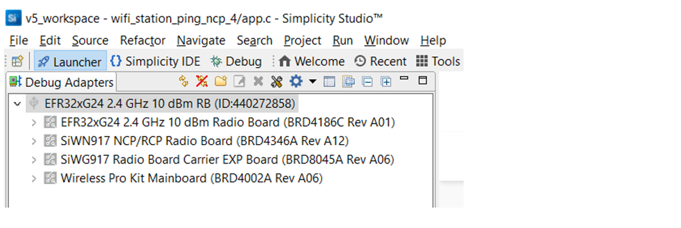The image size is (681, 228).
Task: Expand the SiWN917 NCP/RCP Radio Board node
Action: (x=34, y=141)
